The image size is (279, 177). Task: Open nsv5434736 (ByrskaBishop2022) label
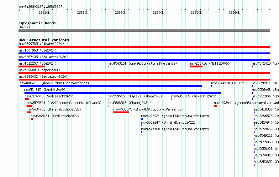coord(54,109)
